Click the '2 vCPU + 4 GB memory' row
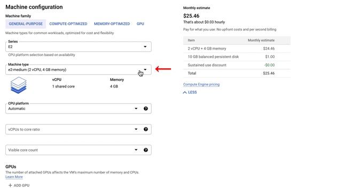The height and width of the screenshot is (192, 342). [x=237, y=49]
